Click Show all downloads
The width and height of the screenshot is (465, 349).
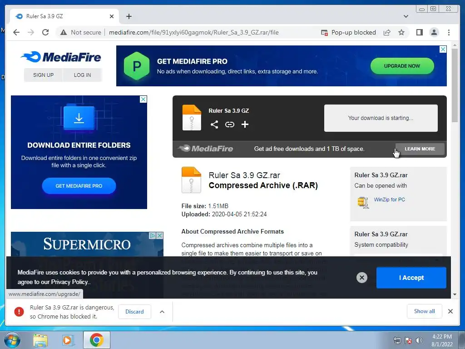click(425, 311)
